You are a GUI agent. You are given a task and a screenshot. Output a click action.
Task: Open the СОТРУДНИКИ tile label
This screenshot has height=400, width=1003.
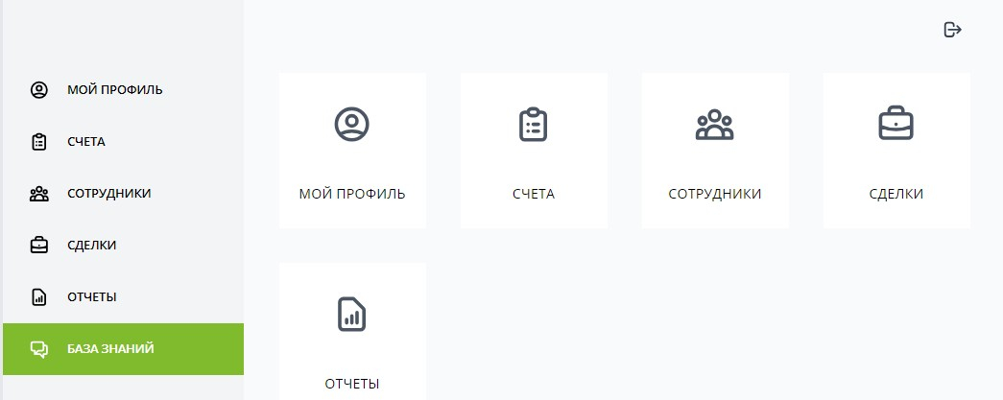714,194
